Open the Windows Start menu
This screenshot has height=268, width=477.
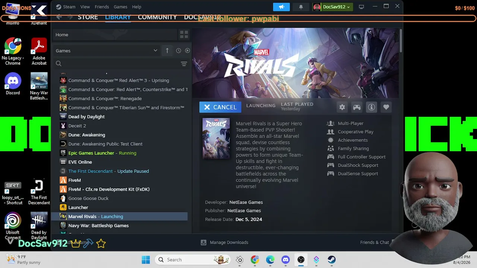coord(146,260)
